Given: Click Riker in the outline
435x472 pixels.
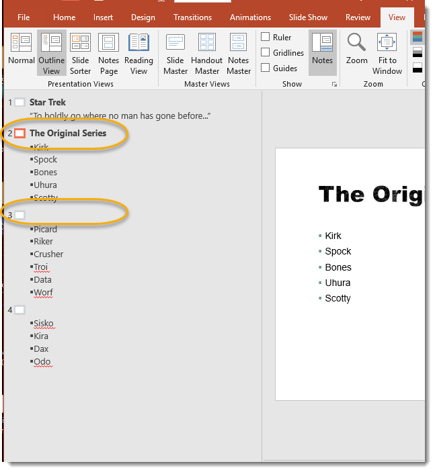Looking at the screenshot, I should pos(44,242).
